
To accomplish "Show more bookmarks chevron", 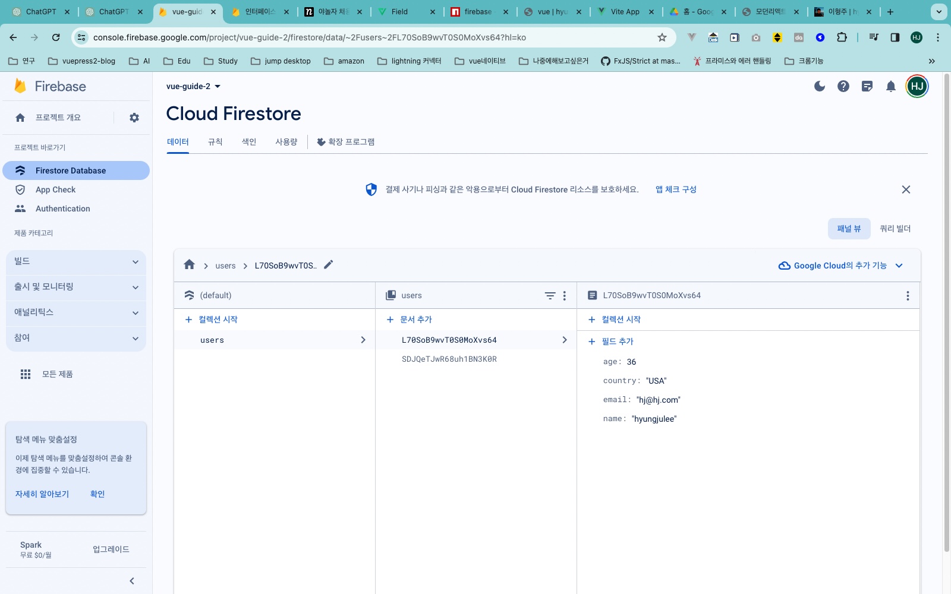I will [932, 61].
